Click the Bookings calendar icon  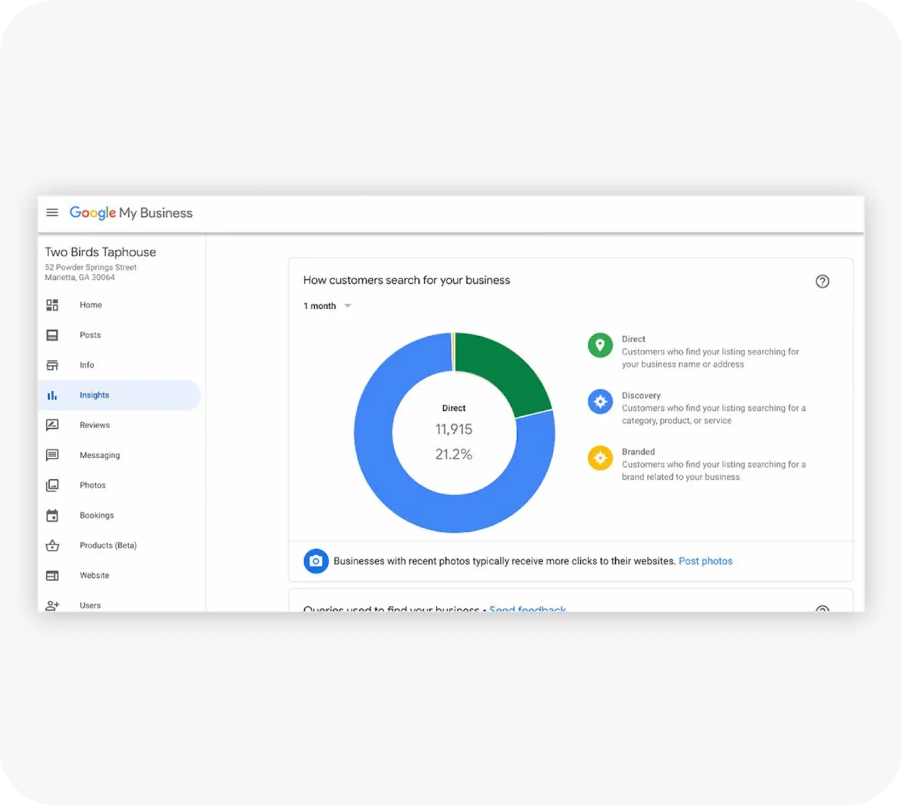click(52, 515)
